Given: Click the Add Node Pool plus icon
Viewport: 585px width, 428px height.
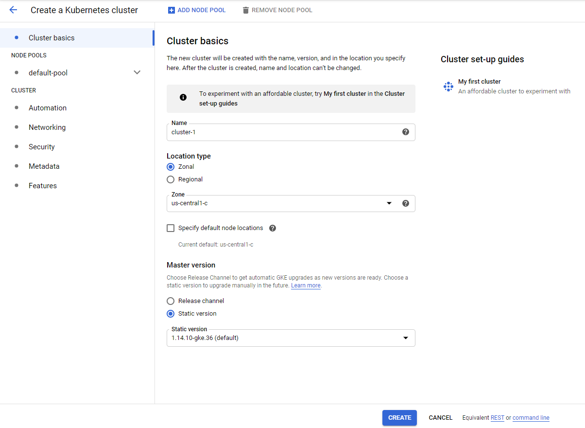Looking at the screenshot, I should (171, 10).
